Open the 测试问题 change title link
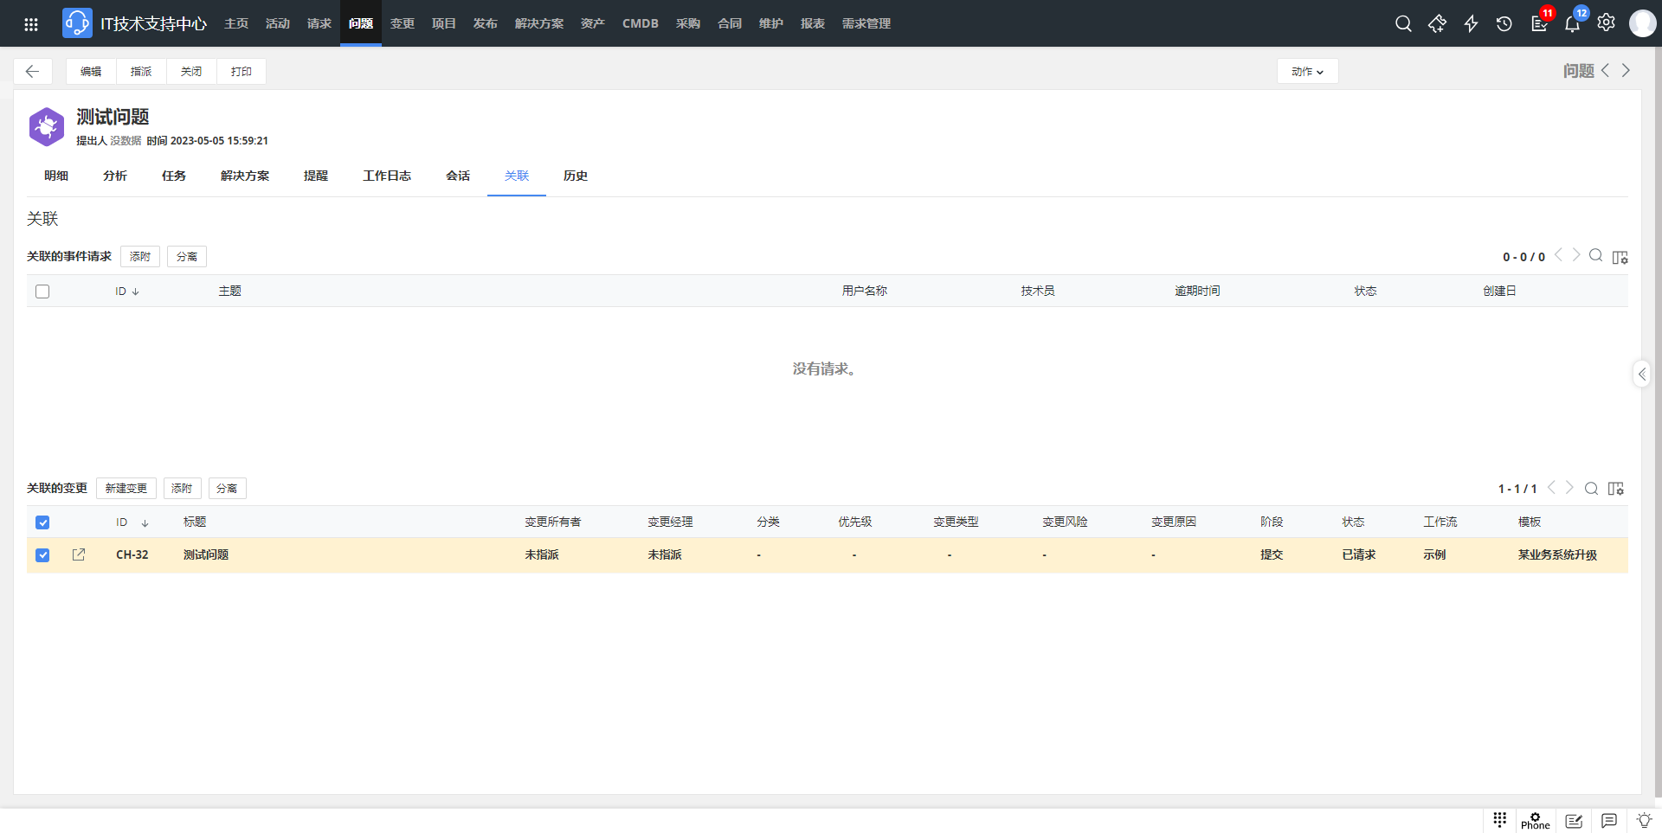 point(206,554)
